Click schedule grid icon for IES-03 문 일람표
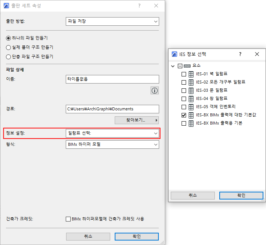The height and width of the screenshot is (245, 266). 191,91
